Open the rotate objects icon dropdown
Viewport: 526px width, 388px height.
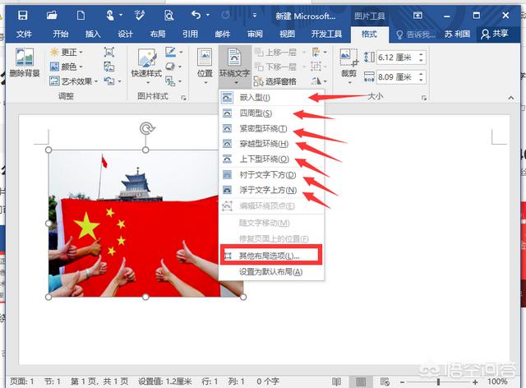pyautogui.click(x=319, y=81)
